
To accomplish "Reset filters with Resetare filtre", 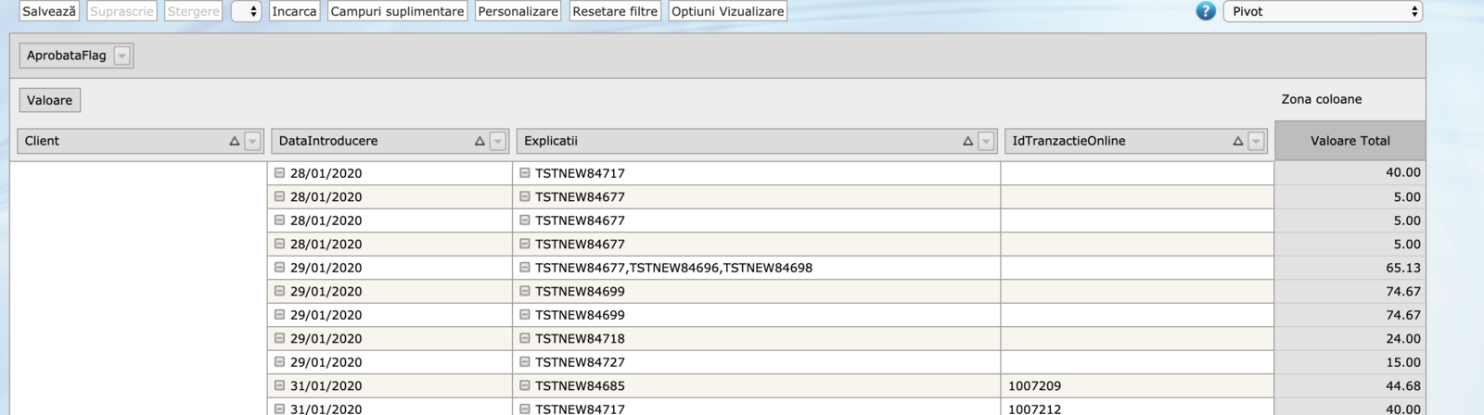I will click(615, 11).
